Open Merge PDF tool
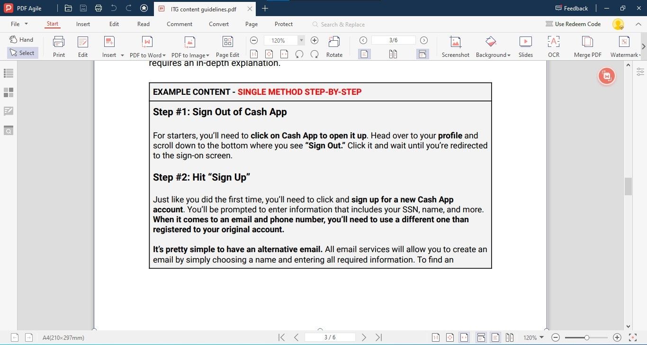This screenshot has height=345, width=647. coord(588,47)
